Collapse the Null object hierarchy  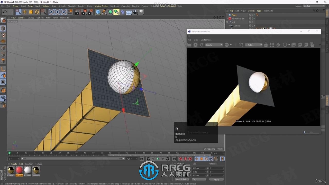227,22
